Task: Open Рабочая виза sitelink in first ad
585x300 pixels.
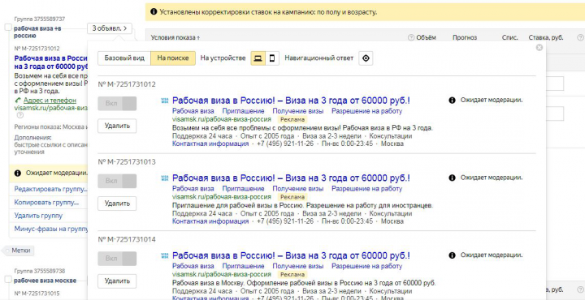Action: point(193,111)
